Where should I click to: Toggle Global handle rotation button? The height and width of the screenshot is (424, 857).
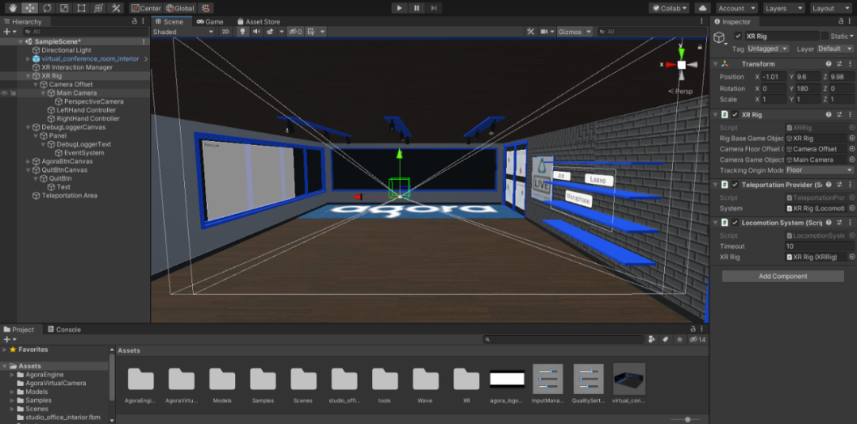click(180, 8)
